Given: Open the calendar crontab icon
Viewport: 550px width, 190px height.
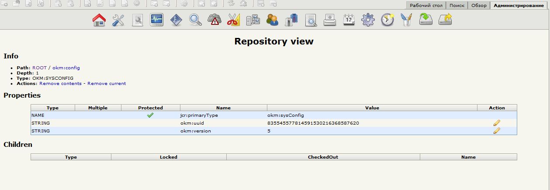Looking at the screenshot, I should pos(349,20).
